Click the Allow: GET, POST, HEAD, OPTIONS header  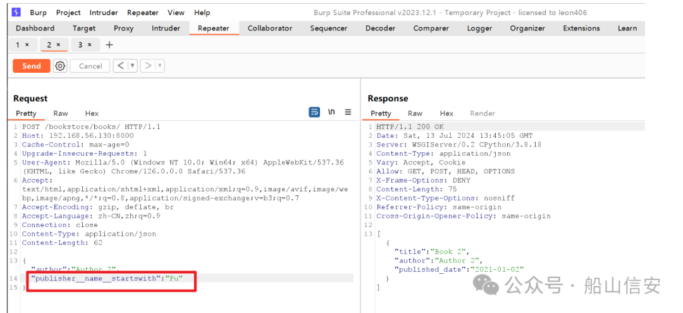[446, 171]
